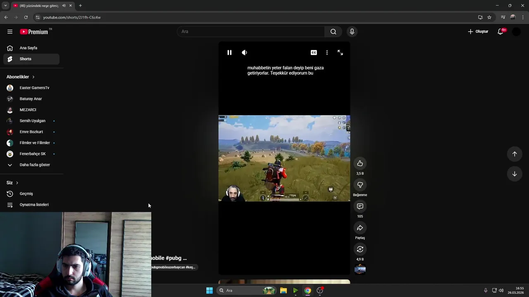Open Chrome tab search dropdown arrow

(x=5, y=5)
